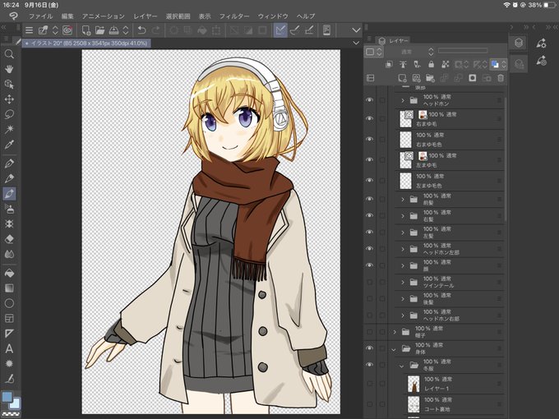Open the ウィンドウ menu
559x419 pixels.
click(x=273, y=16)
